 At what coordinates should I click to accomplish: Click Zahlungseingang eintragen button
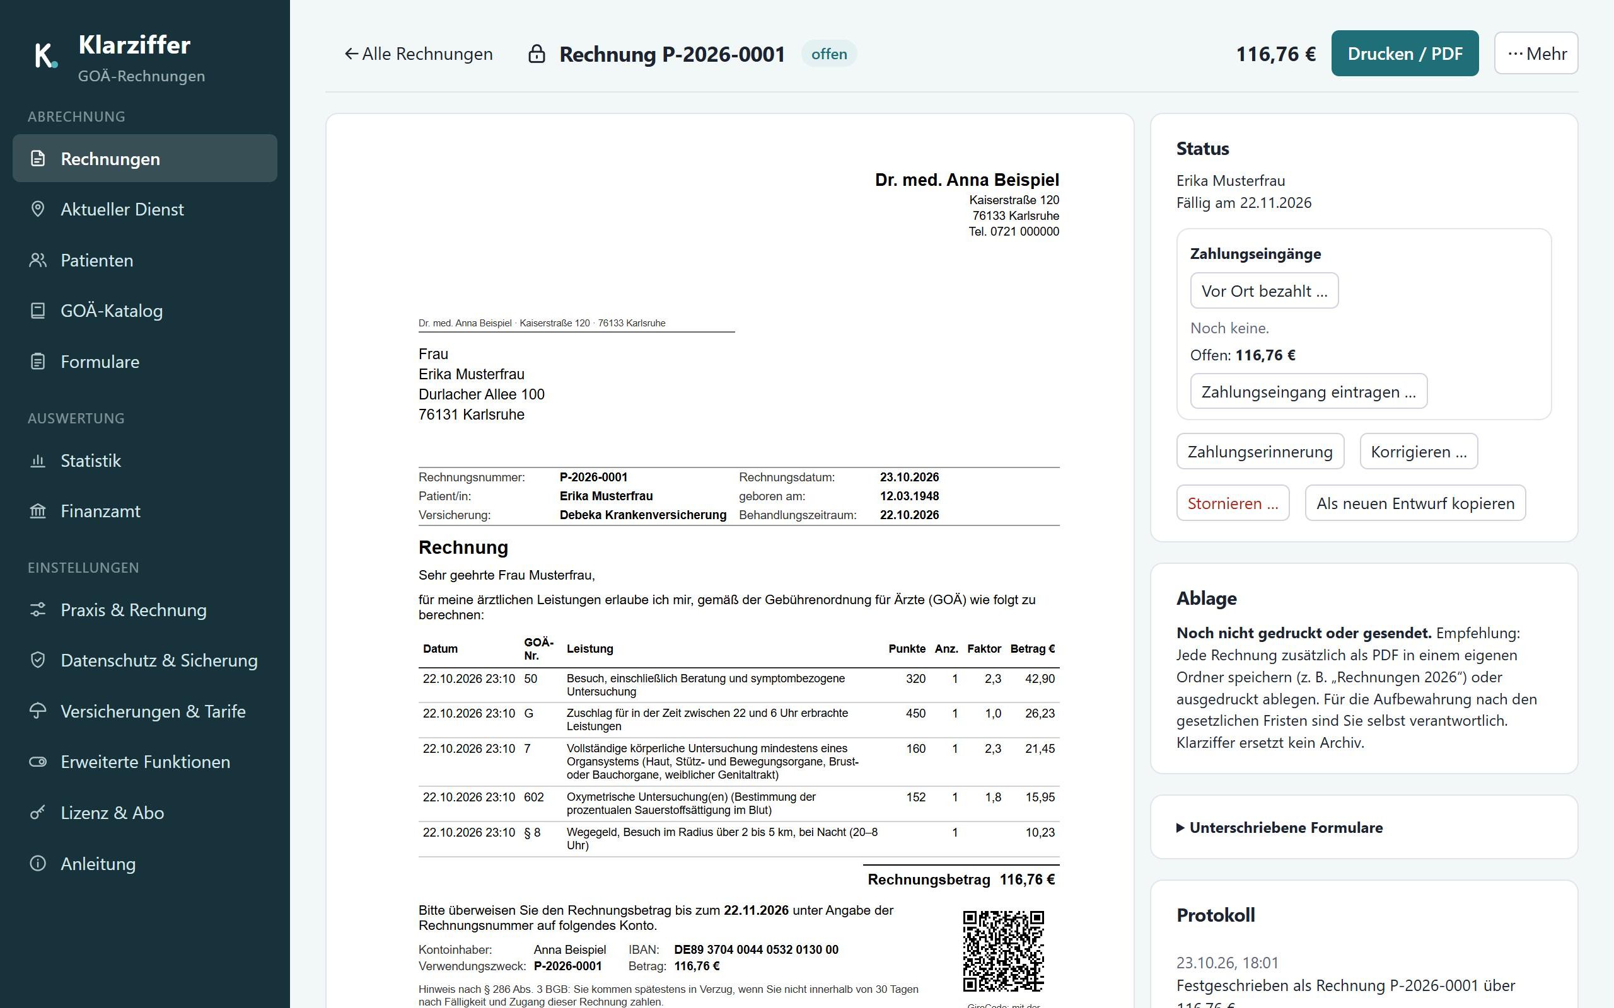pos(1309,391)
